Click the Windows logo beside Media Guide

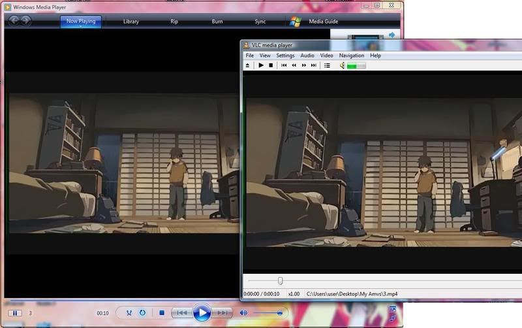click(x=296, y=22)
